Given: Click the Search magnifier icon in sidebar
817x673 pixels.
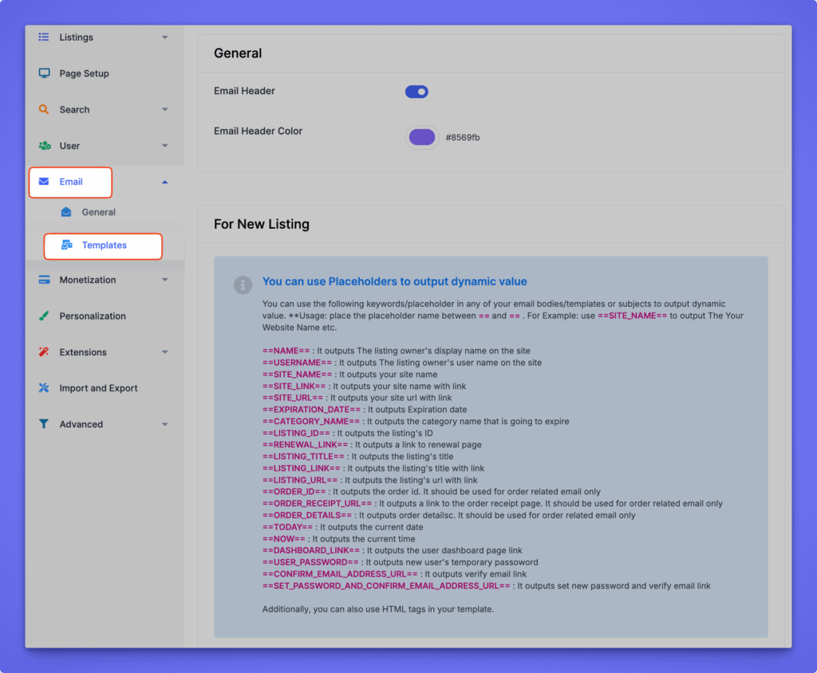Looking at the screenshot, I should coord(44,110).
